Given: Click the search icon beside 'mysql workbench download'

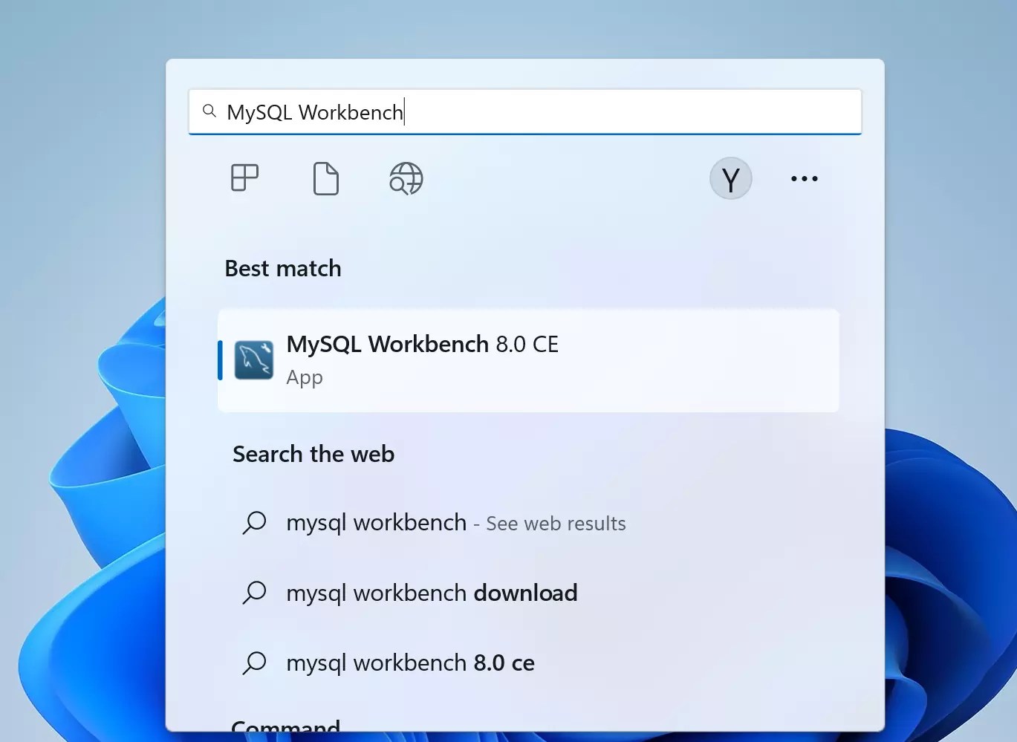Looking at the screenshot, I should 255,593.
